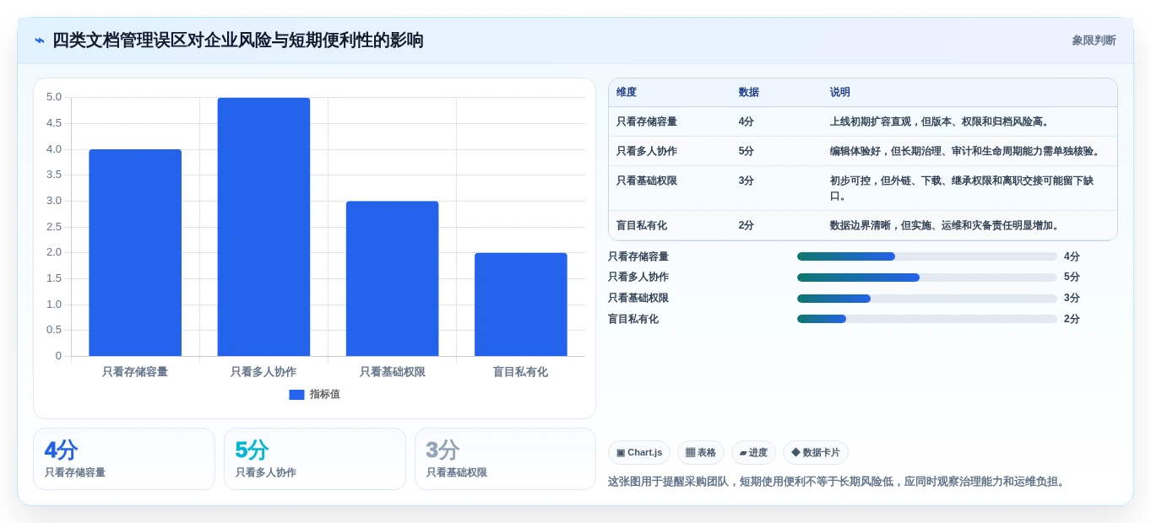Click the 维度 column header

627,93
